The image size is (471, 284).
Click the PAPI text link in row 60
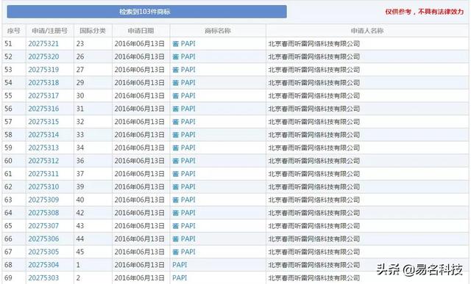tap(188, 161)
